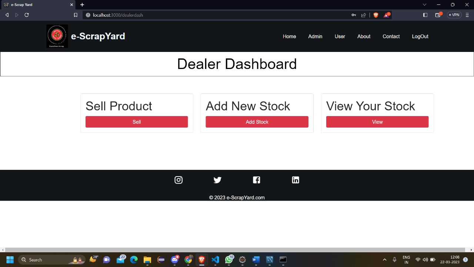This screenshot has width=474, height=267.
Task: Open the LinkedIn link in the footer
Action: coord(296,180)
